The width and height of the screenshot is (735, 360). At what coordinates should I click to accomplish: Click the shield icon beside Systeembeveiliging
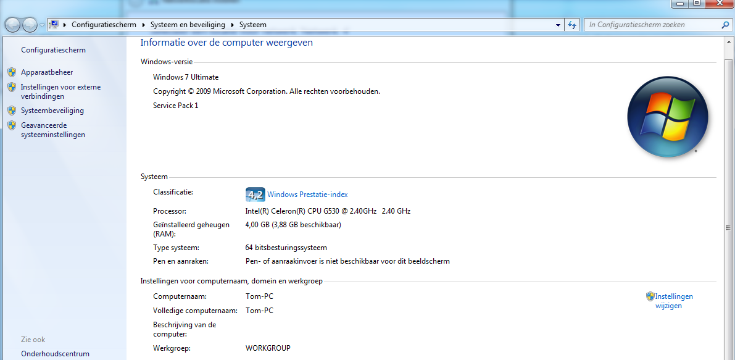[x=12, y=111]
